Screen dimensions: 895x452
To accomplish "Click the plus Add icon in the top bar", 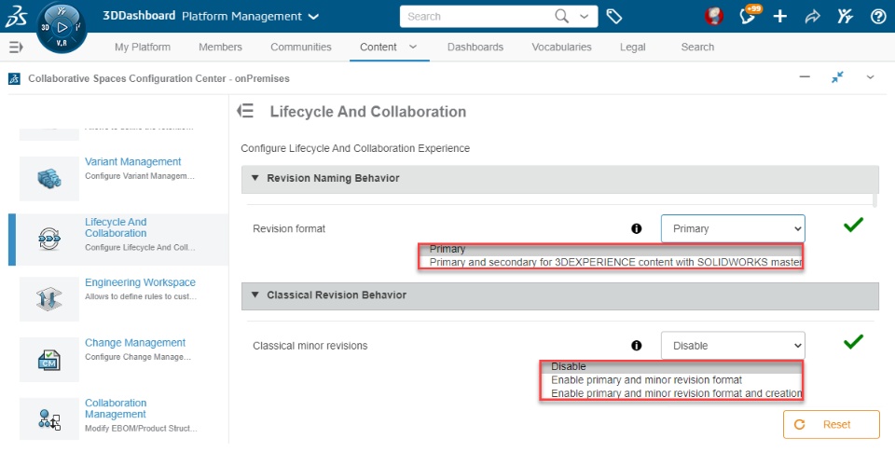I will [x=780, y=16].
